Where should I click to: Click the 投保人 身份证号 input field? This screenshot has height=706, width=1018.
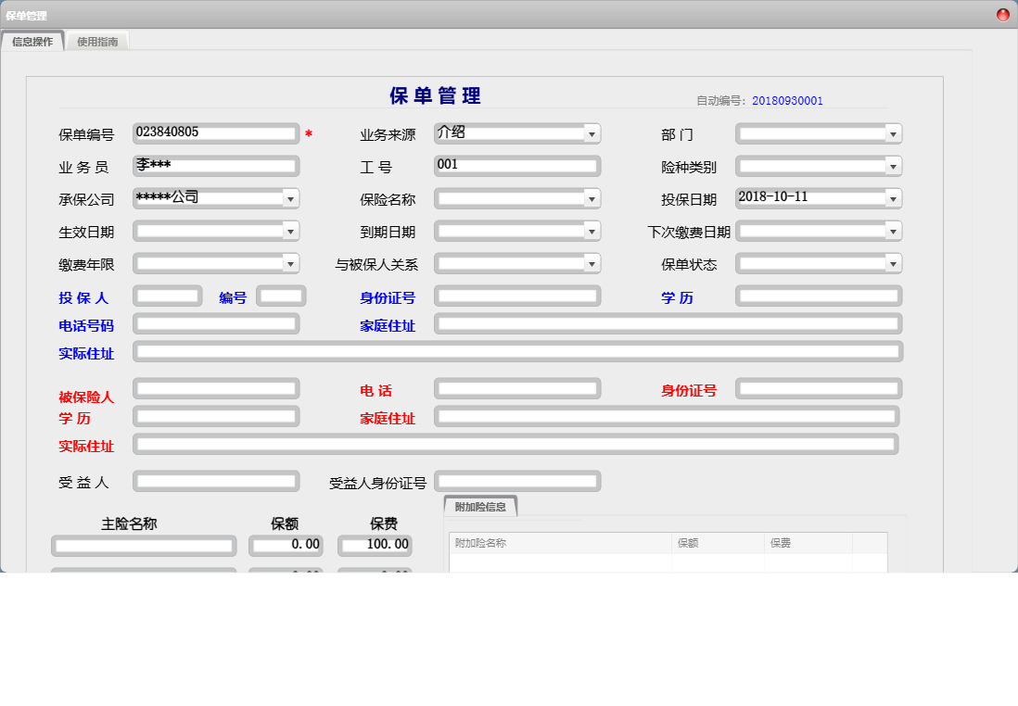[x=516, y=296]
